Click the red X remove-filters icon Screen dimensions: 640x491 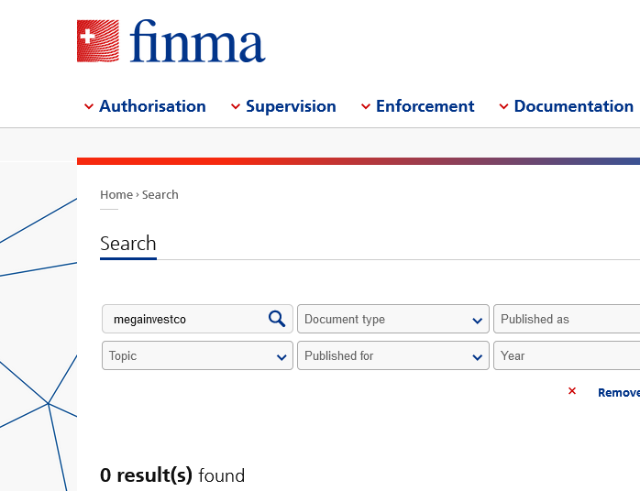point(572,391)
